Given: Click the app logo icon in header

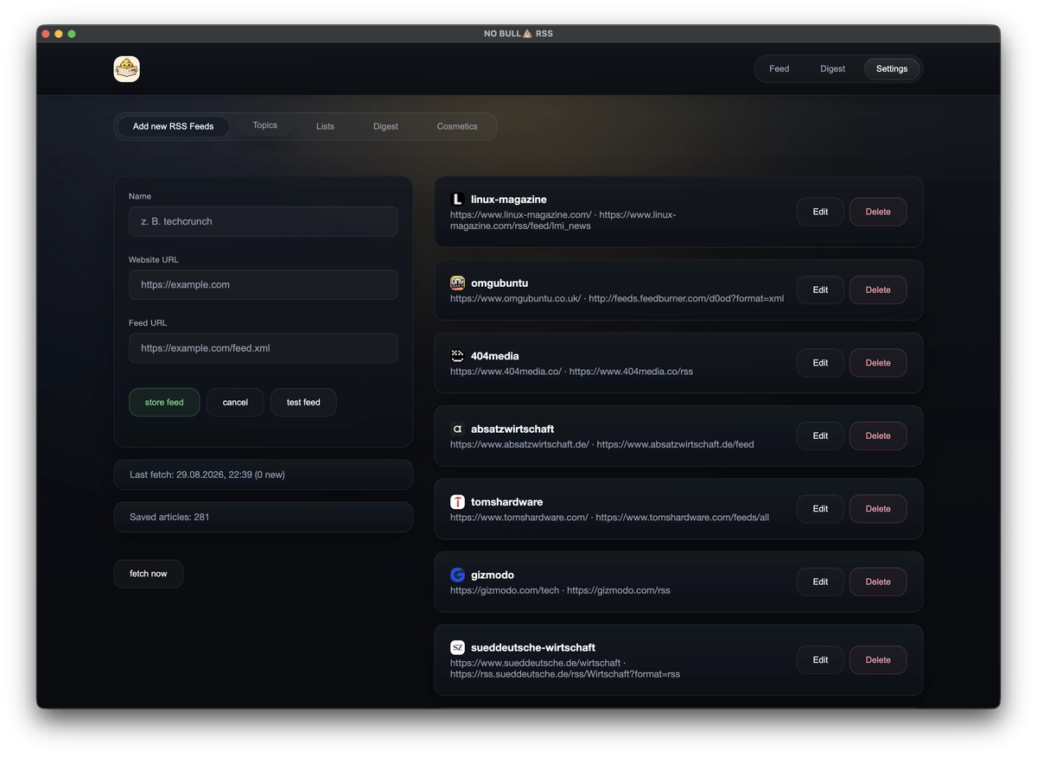Looking at the screenshot, I should tap(126, 69).
